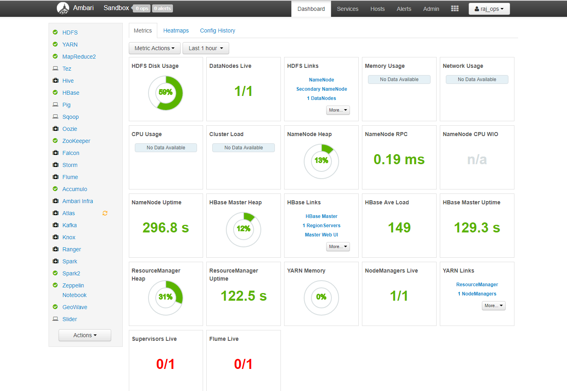Click the green status icon beside HDFS
Viewport: 567px width, 391px height.
[x=55, y=32]
